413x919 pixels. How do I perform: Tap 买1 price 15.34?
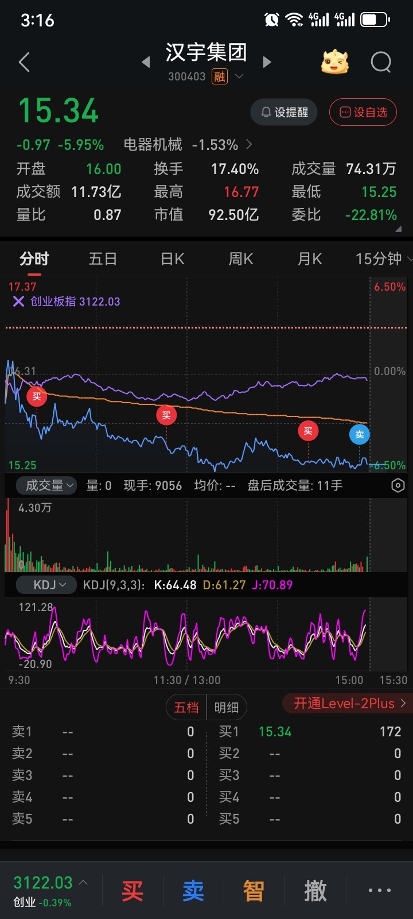tap(275, 732)
